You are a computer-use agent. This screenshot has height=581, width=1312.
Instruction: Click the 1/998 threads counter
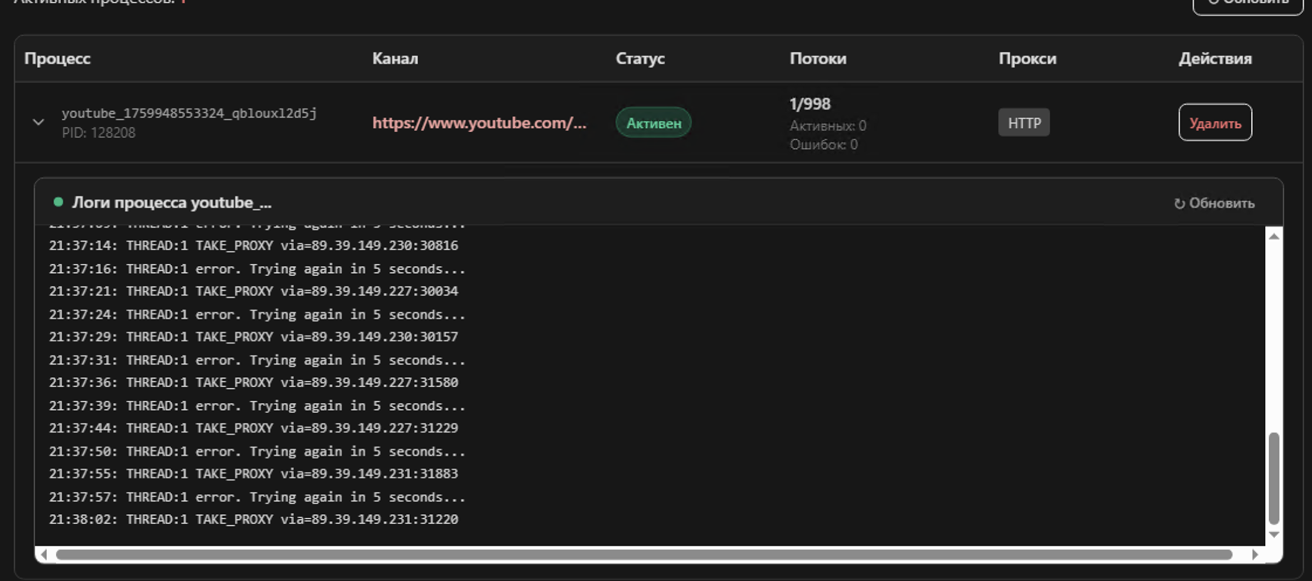point(810,104)
